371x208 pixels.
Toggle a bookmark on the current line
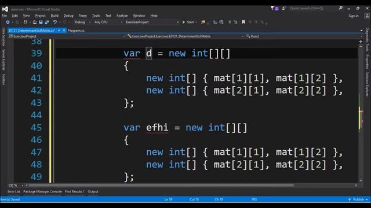[243, 22]
